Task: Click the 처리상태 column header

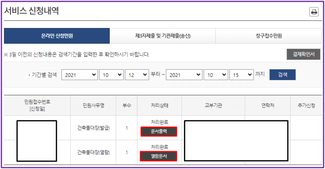Action: coord(159,105)
